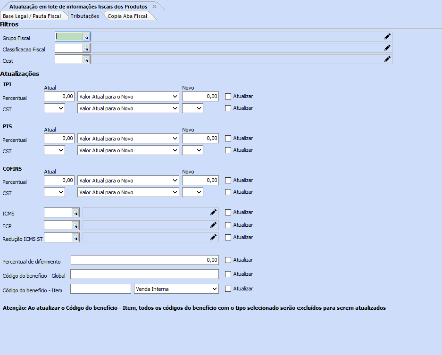Toggle Atualizar checkbox for Redução ICMS ST
The height and width of the screenshot is (355, 442).
point(228,238)
